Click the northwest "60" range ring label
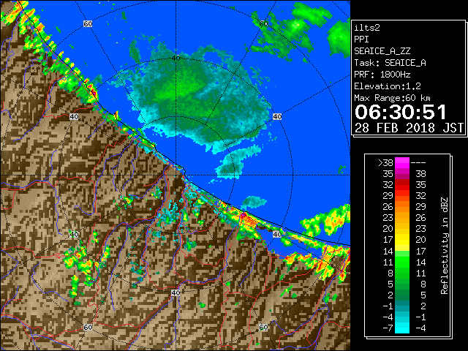Viewport: 468px width, 351px height. click(x=88, y=23)
